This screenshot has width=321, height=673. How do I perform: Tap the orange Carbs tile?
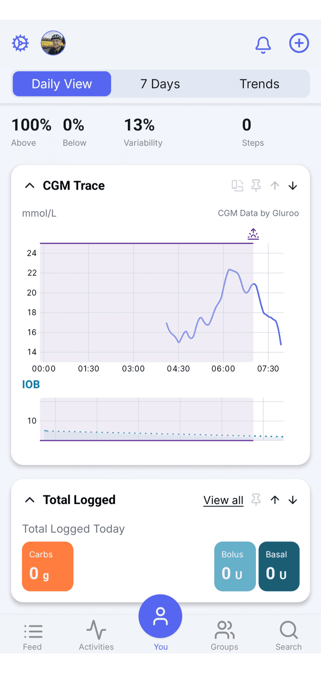(x=48, y=566)
